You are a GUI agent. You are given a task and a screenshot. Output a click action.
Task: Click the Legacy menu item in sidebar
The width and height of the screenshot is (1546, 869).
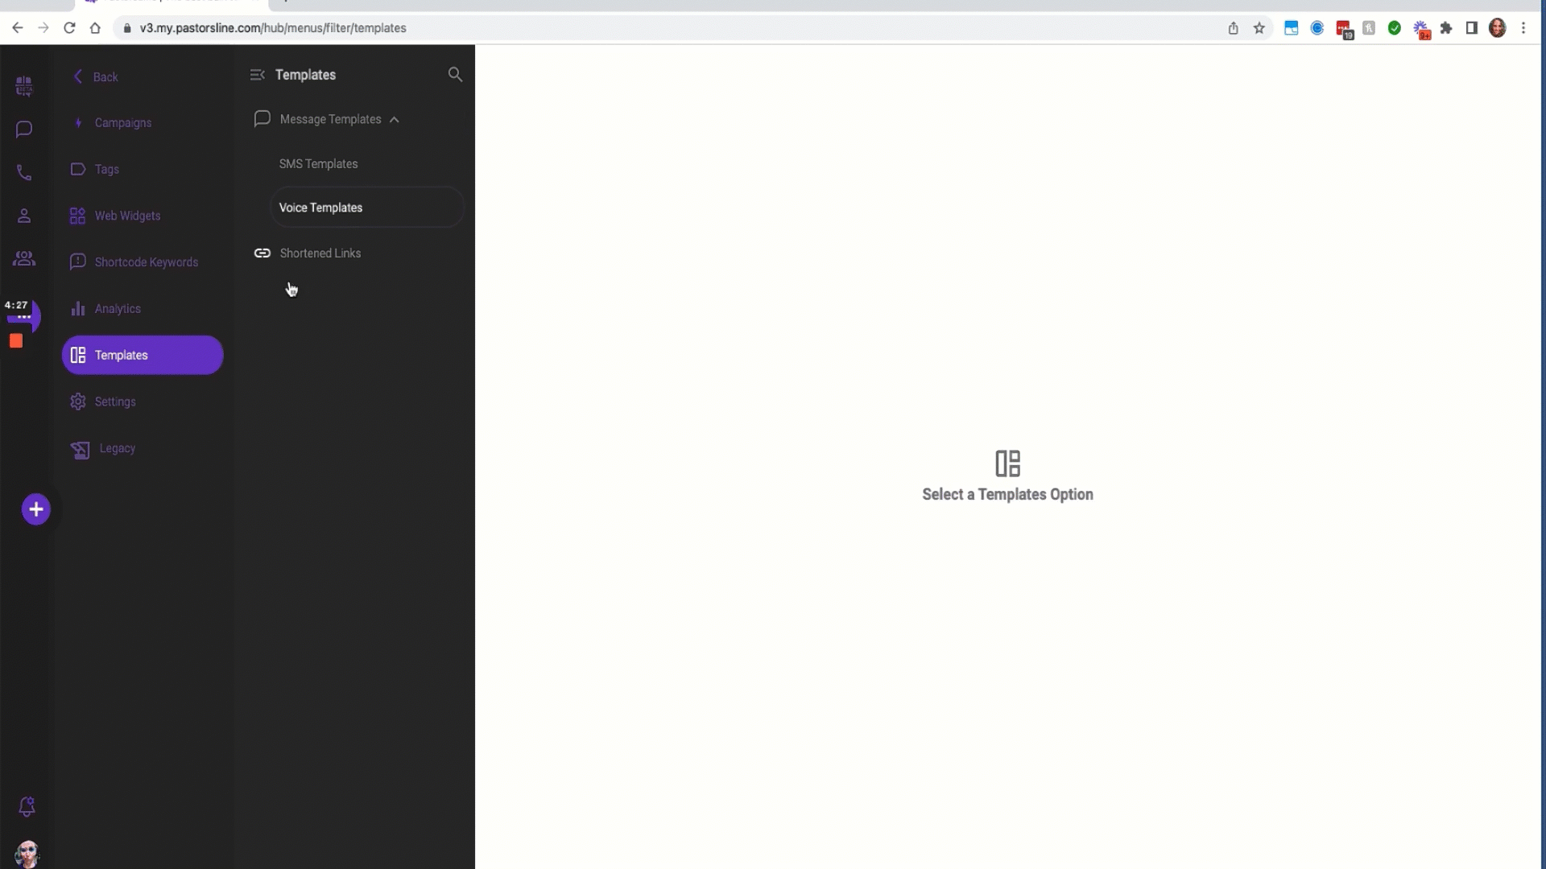click(x=117, y=449)
